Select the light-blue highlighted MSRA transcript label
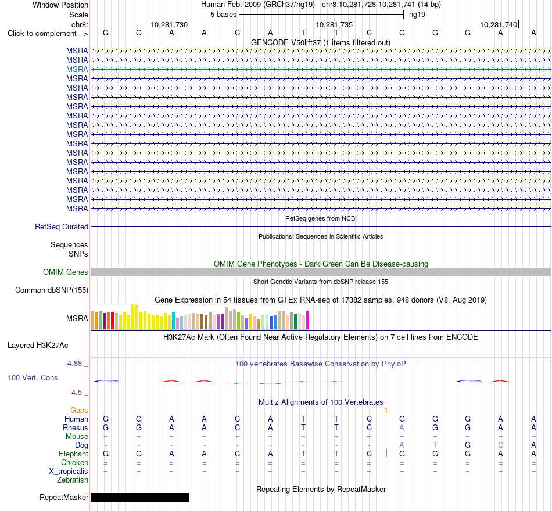 click(x=77, y=69)
